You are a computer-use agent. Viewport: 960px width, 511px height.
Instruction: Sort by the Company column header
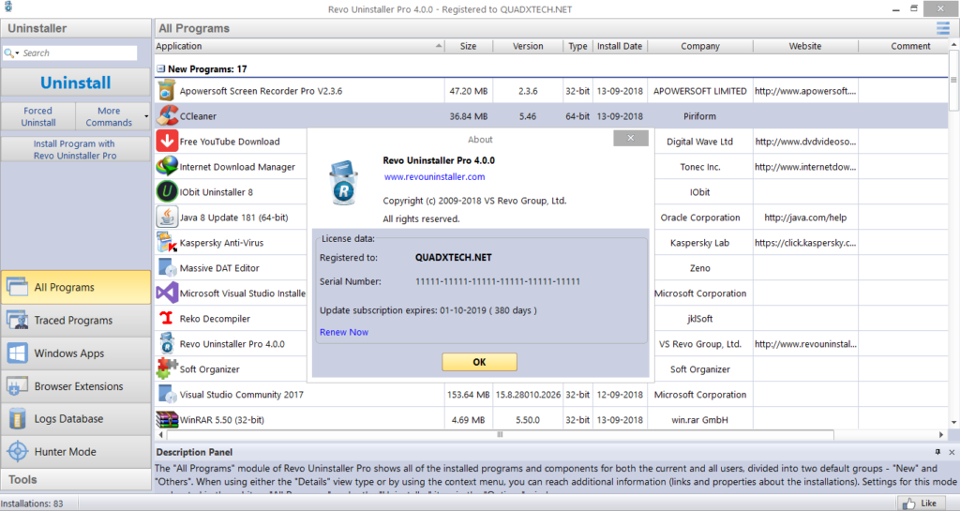click(x=699, y=46)
